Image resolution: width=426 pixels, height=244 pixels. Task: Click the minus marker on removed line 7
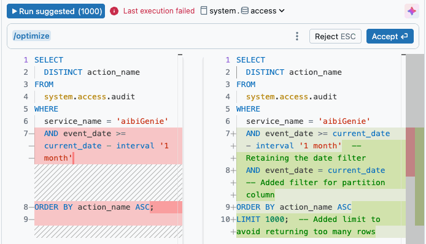click(x=31, y=134)
